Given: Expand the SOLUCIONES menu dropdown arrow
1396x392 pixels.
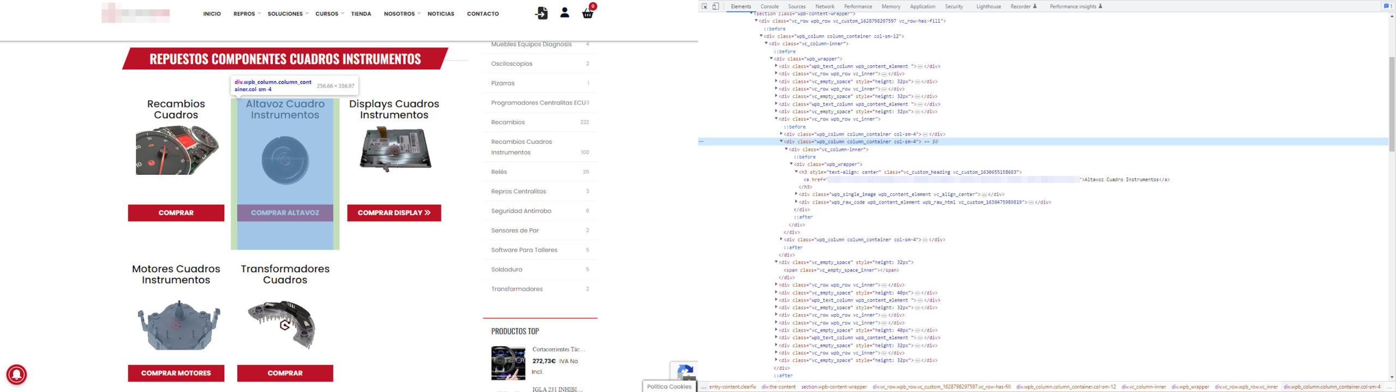Looking at the screenshot, I should 307,14.
